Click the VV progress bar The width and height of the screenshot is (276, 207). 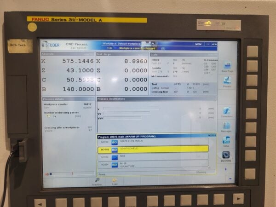126,113
